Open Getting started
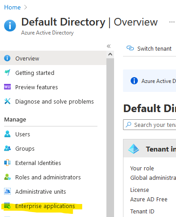Screen dimensions: 176x217 click(x=35, y=73)
